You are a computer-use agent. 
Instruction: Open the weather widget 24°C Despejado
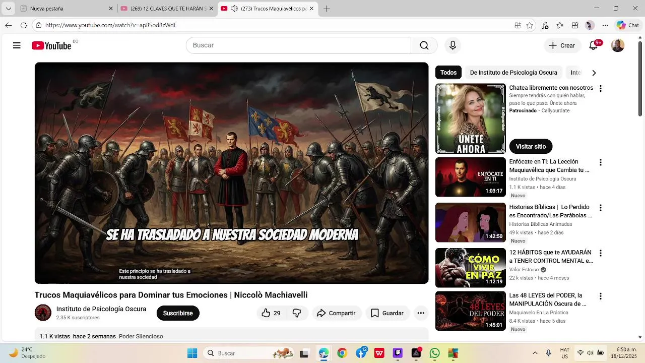point(28,353)
